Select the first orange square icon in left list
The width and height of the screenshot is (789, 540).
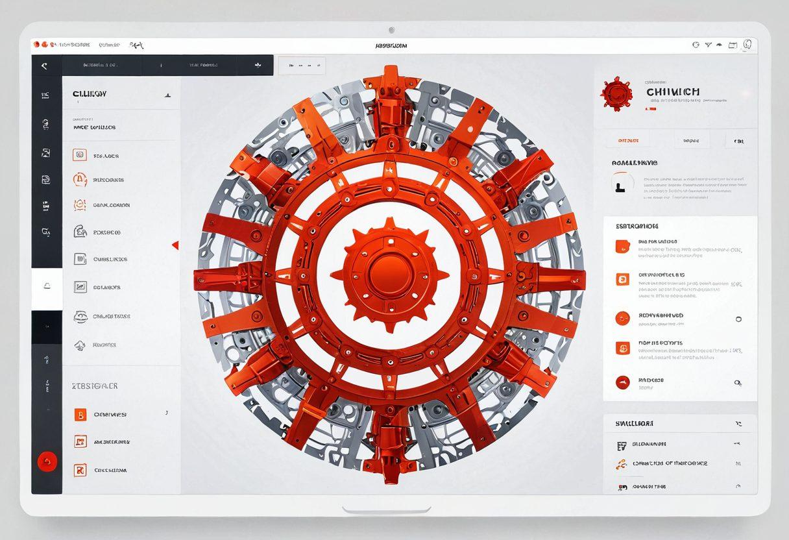point(80,155)
